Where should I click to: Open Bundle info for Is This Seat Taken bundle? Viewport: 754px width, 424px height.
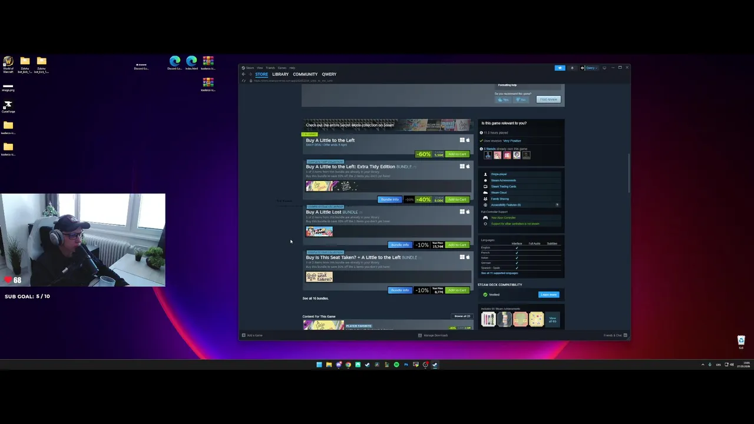[x=399, y=290]
